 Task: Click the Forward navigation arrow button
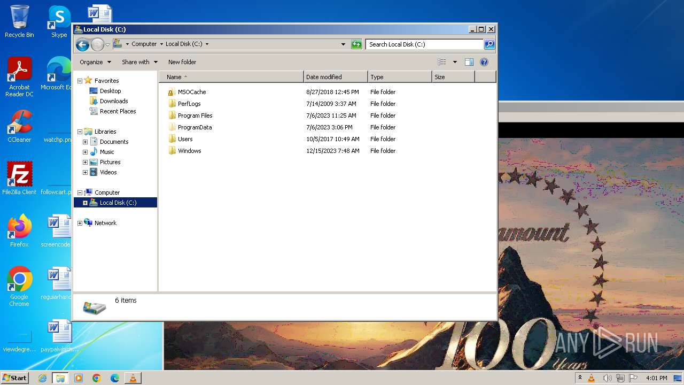(97, 44)
